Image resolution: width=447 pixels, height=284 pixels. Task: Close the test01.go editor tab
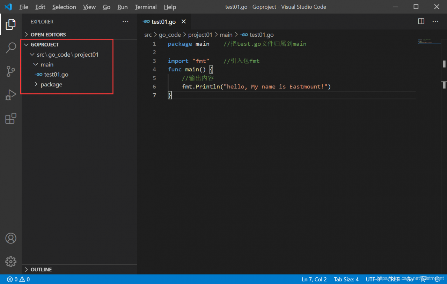click(x=184, y=22)
